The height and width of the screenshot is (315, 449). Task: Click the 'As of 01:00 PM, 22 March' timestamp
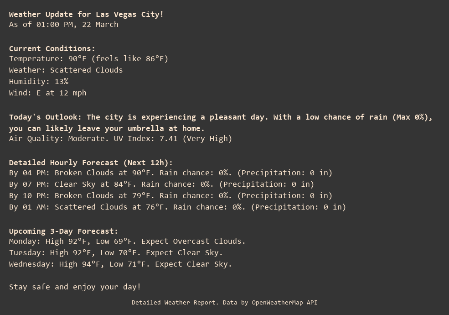[x=64, y=24]
